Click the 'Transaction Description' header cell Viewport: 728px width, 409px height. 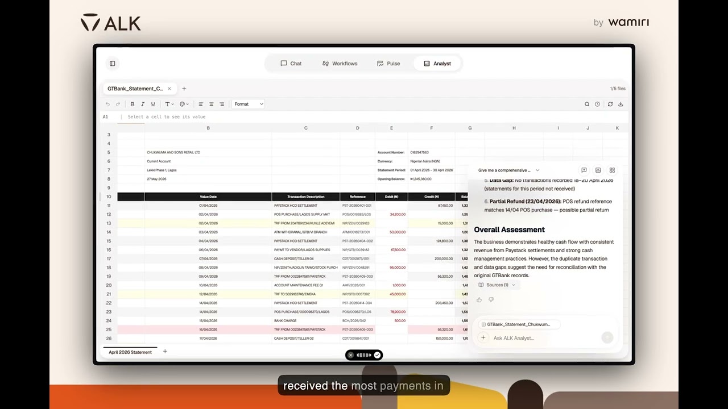tap(306, 197)
